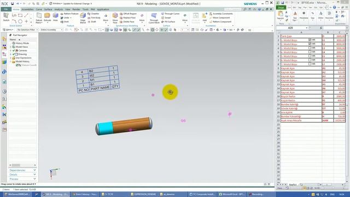Check the 6. Modül Boyu checkbox
This screenshot has height=197, width=350.
pos(310,60)
